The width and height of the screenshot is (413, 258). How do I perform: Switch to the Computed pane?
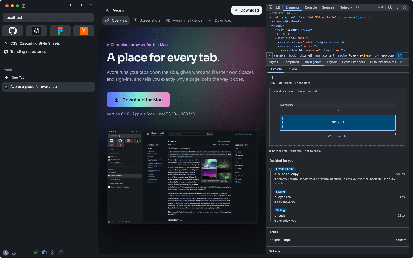click(x=291, y=62)
